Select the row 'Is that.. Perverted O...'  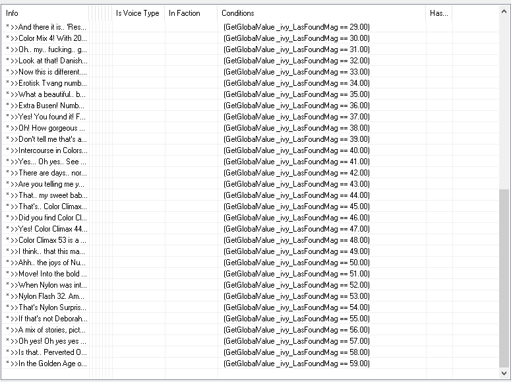pyautogui.click(x=250, y=352)
